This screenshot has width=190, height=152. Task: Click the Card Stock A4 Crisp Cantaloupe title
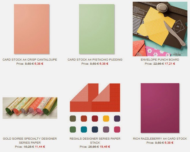point(30,59)
